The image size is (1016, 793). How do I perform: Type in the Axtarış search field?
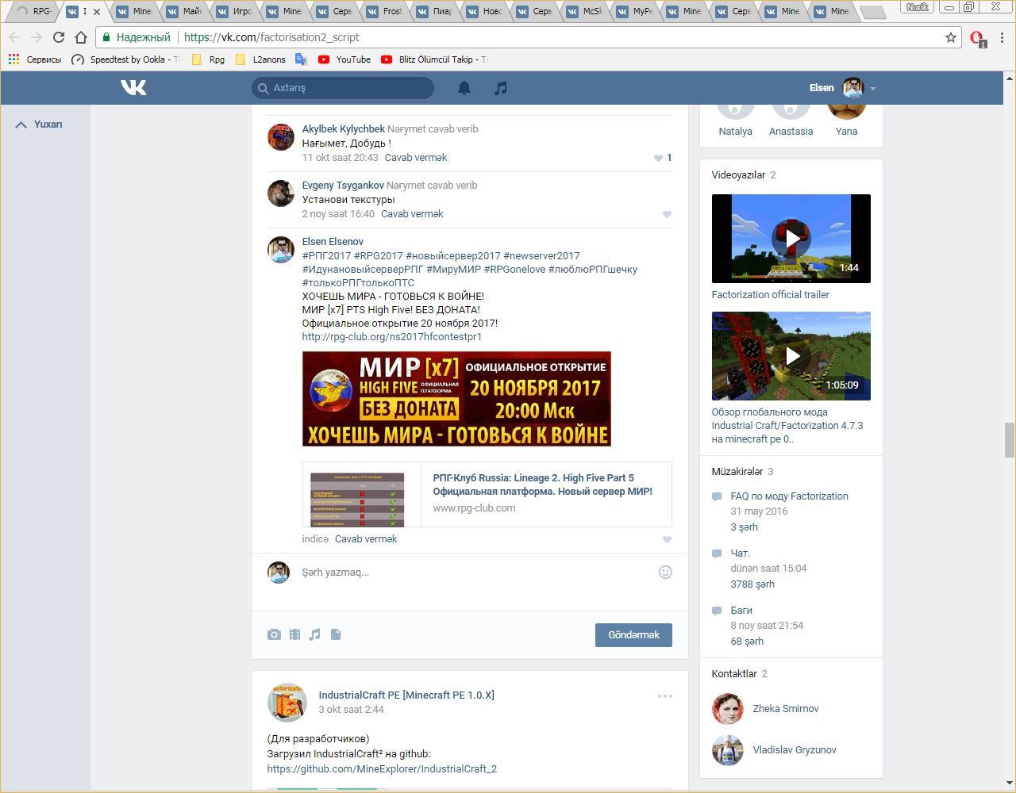(x=343, y=88)
